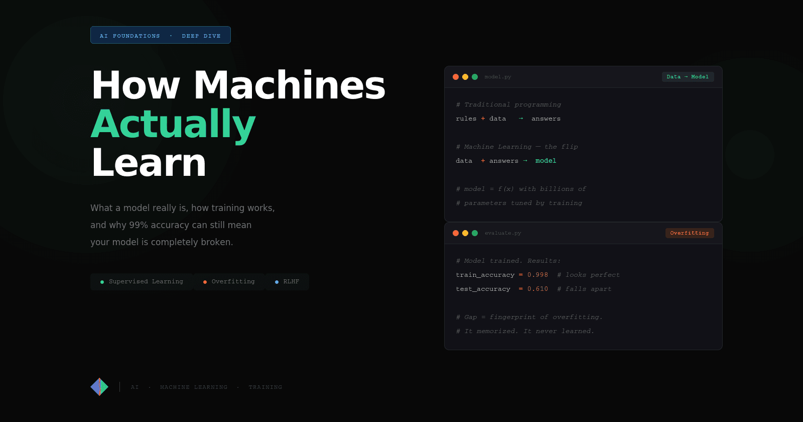803x422 pixels.
Task: Click 'and why 99% accuracy' subtitle line
Action: (x=171, y=225)
